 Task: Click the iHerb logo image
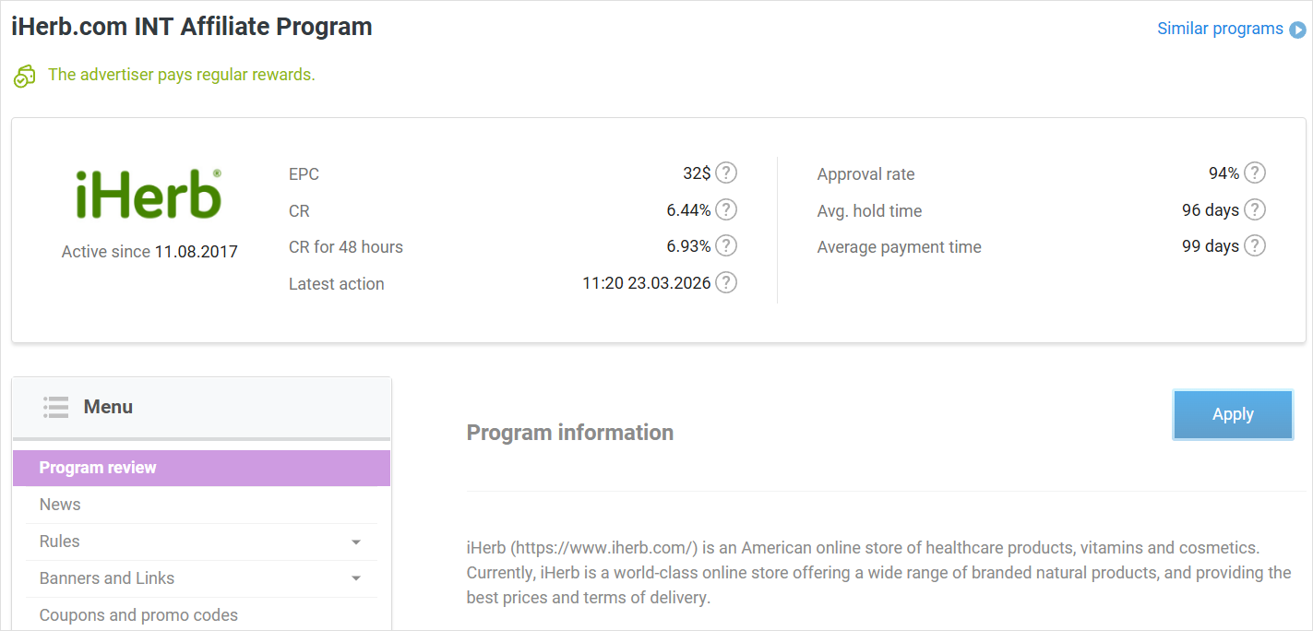tap(149, 195)
